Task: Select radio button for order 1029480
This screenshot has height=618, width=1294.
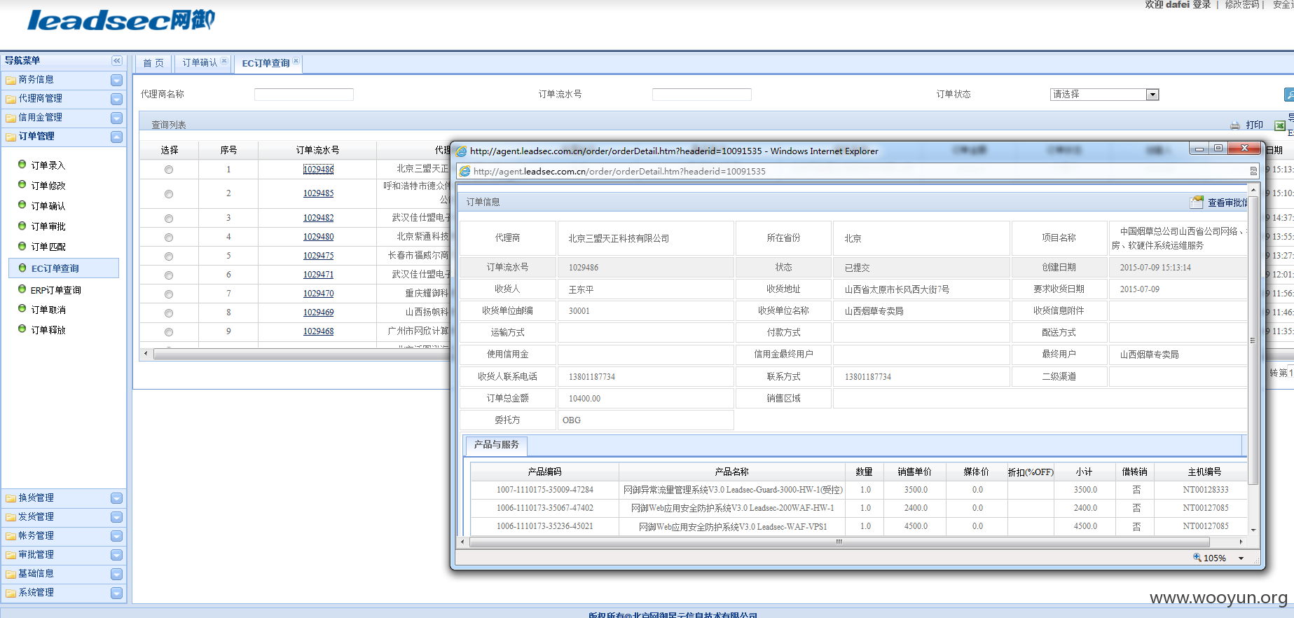Action: click(169, 238)
